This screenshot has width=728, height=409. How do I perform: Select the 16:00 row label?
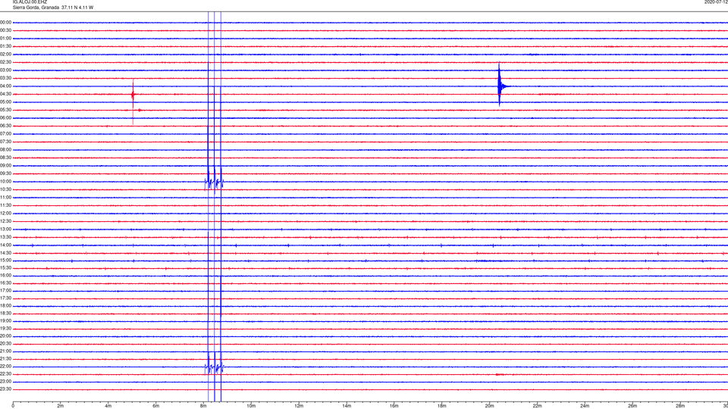[x=5, y=276]
